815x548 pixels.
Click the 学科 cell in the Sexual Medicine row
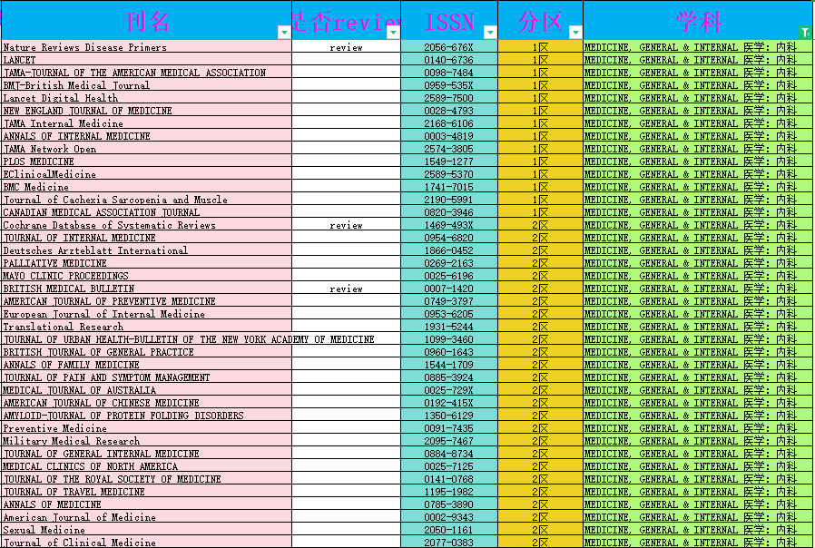698,531
